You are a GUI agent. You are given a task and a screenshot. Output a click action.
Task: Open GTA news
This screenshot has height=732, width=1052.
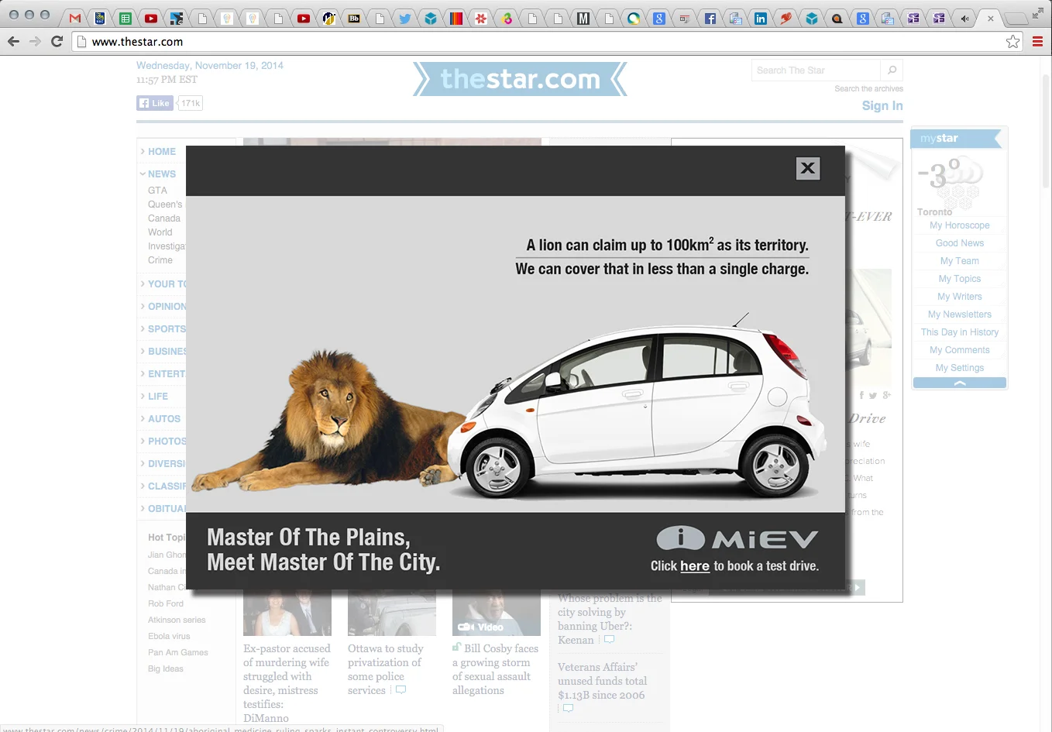coord(157,191)
